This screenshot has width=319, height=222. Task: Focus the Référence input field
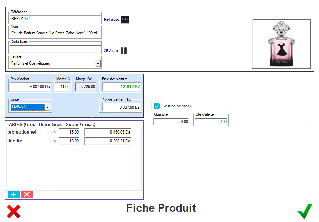[x=55, y=19]
